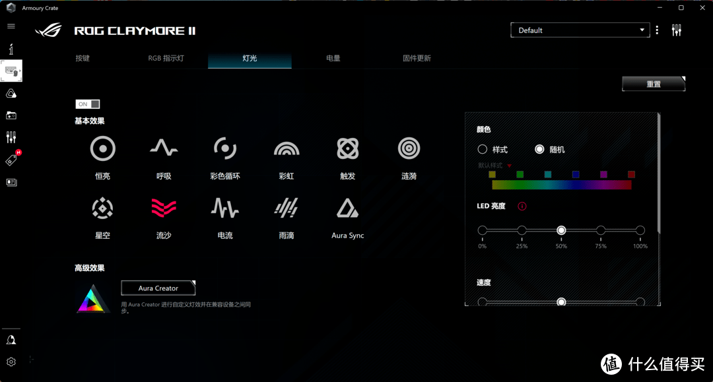
Task: Open the game library icon in sidebar
Action: tap(11, 115)
